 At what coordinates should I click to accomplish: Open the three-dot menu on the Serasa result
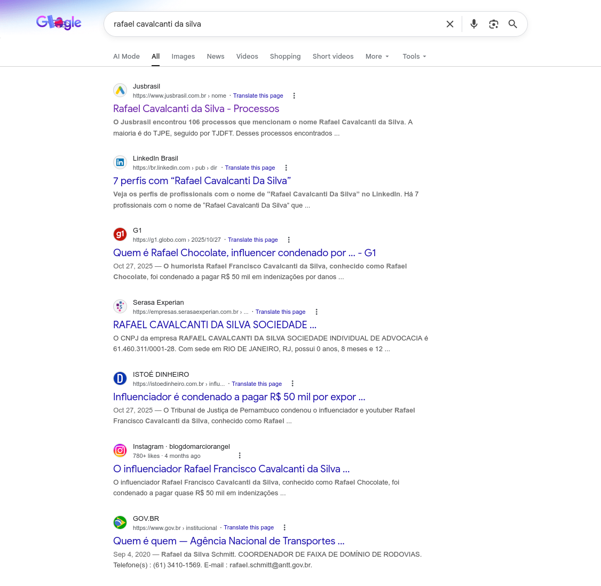point(317,312)
